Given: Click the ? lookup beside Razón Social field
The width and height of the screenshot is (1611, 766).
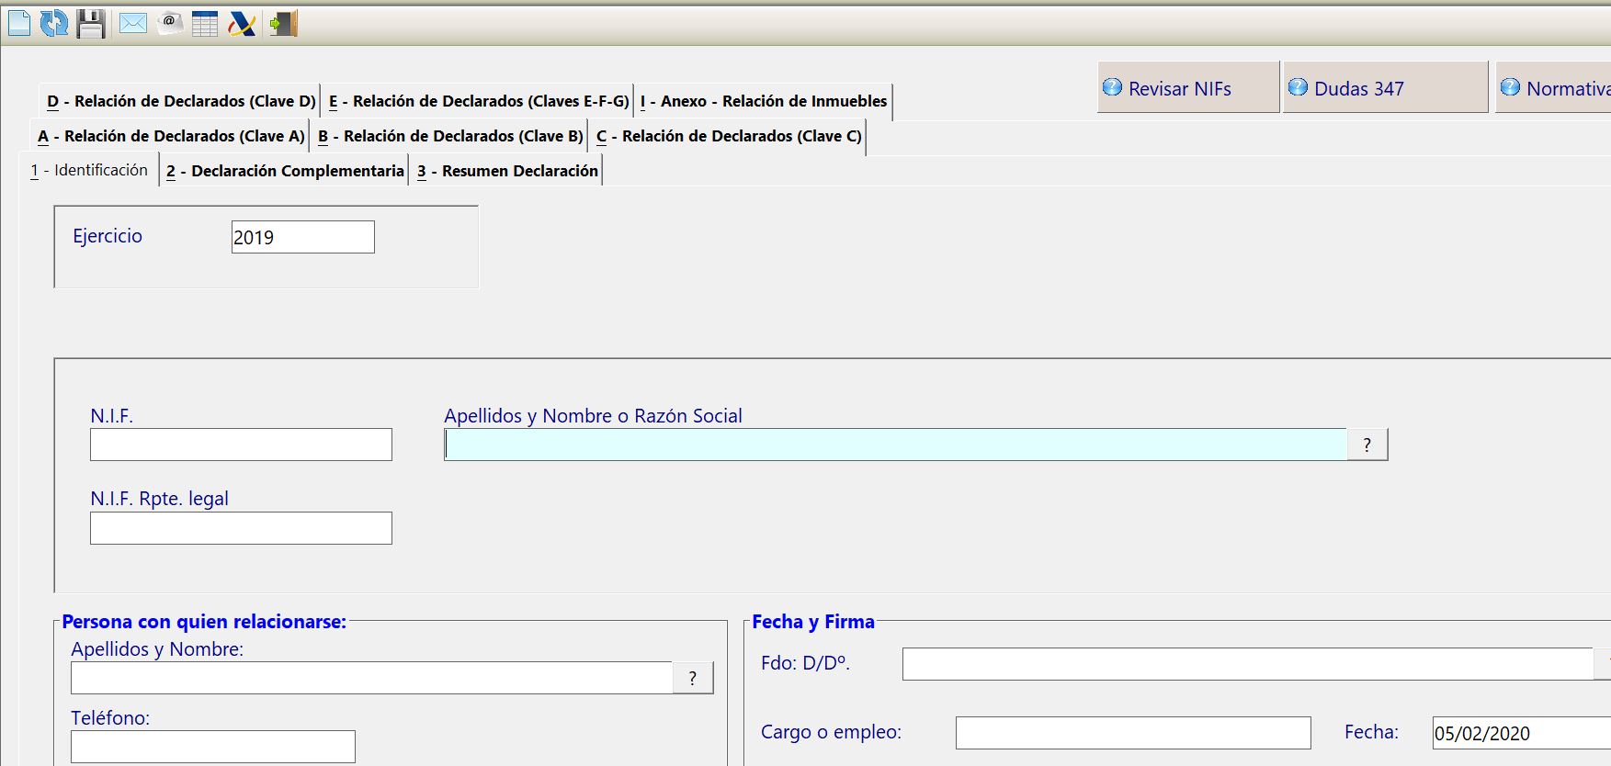Looking at the screenshot, I should pos(1367,445).
